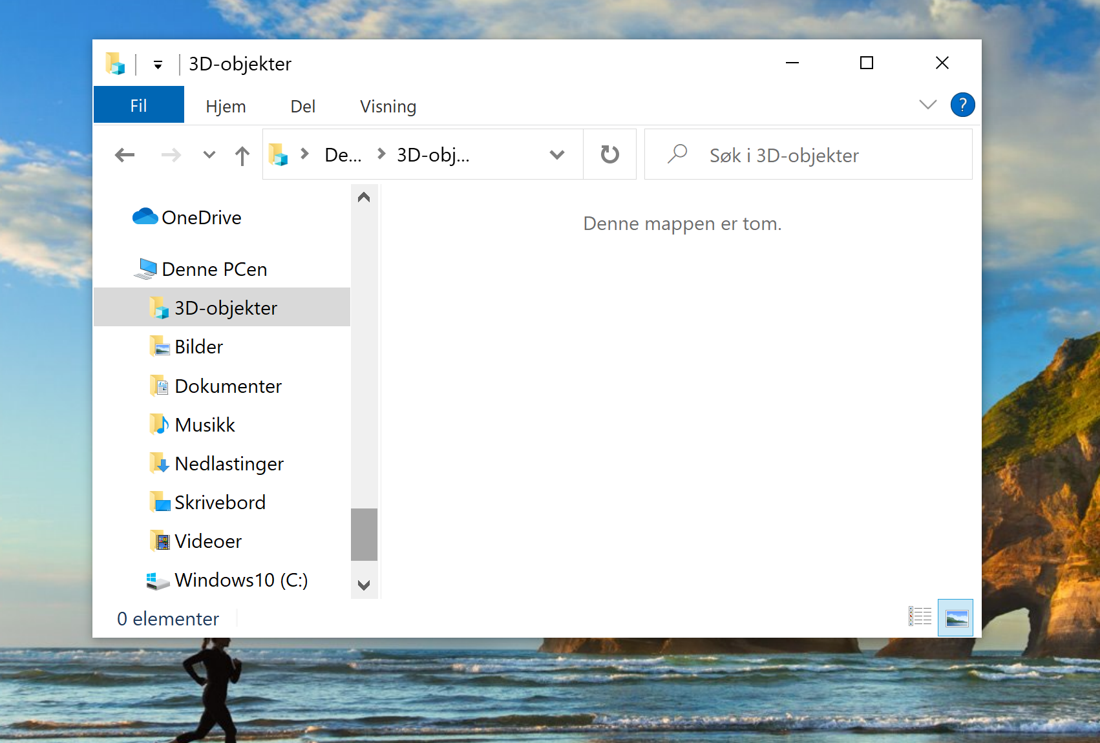The image size is (1100, 743).
Task: Expand the address bar history dropdown
Action: tap(556, 154)
